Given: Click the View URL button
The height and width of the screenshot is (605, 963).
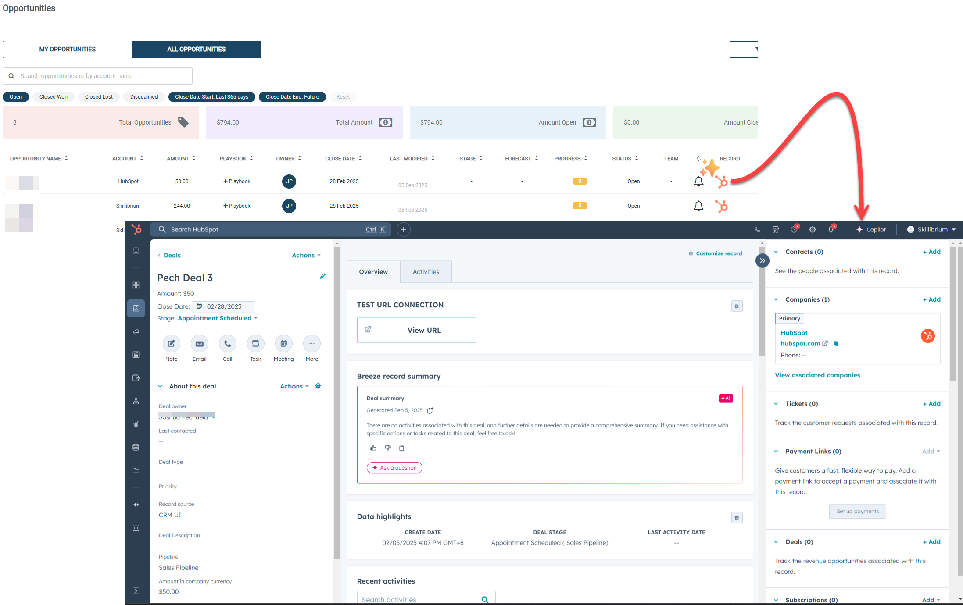Looking at the screenshot, I should pyautogui.click(x=416, y=330).
